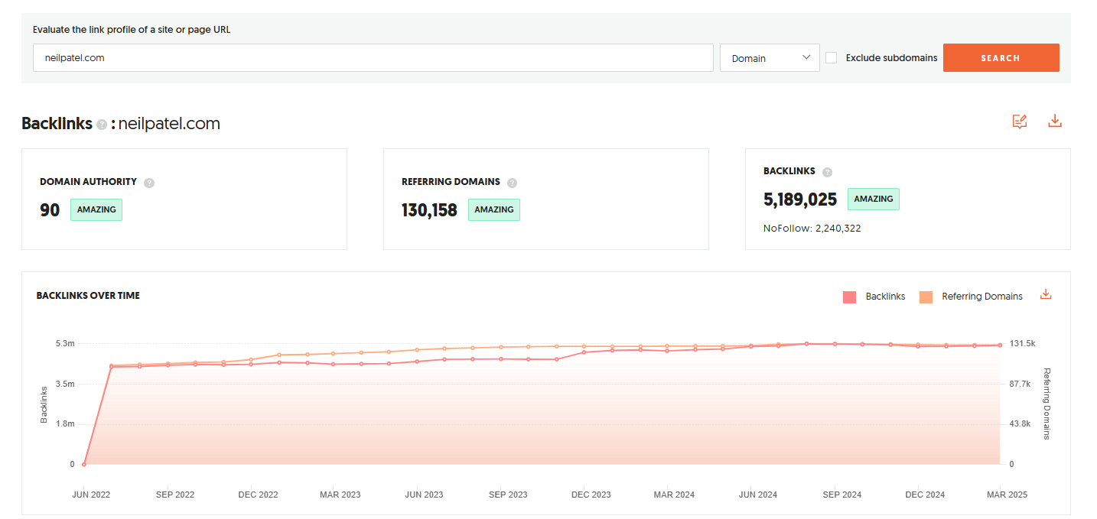This screenshot has height=519, width=1097.
Task: Open help tooltip next to Domain Authority
Action: [149, 183]
